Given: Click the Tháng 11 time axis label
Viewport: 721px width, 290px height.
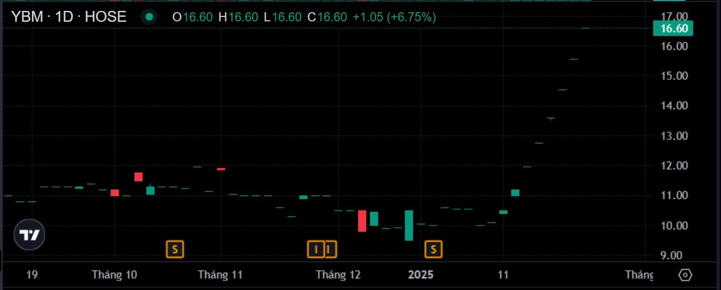Looking at the screenshot, I should (220, 275).
